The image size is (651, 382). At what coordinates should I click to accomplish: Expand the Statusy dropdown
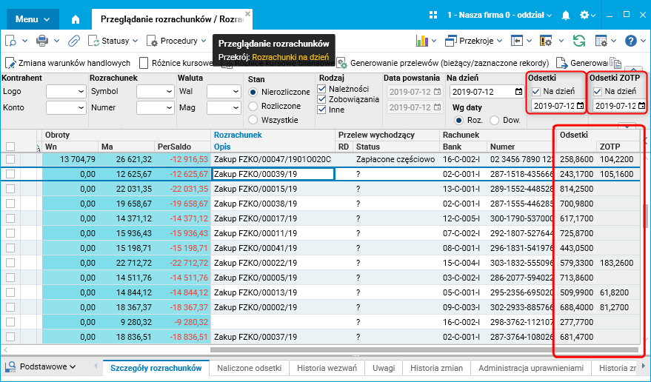coord(114,41)
